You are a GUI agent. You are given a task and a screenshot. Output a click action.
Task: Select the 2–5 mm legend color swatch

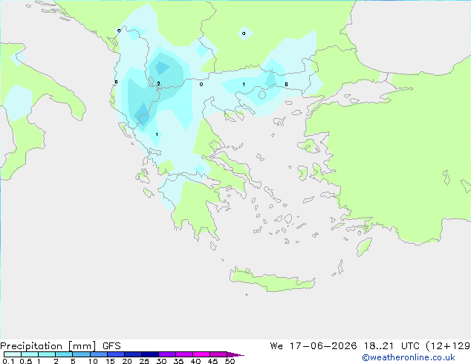pos(64,354)
